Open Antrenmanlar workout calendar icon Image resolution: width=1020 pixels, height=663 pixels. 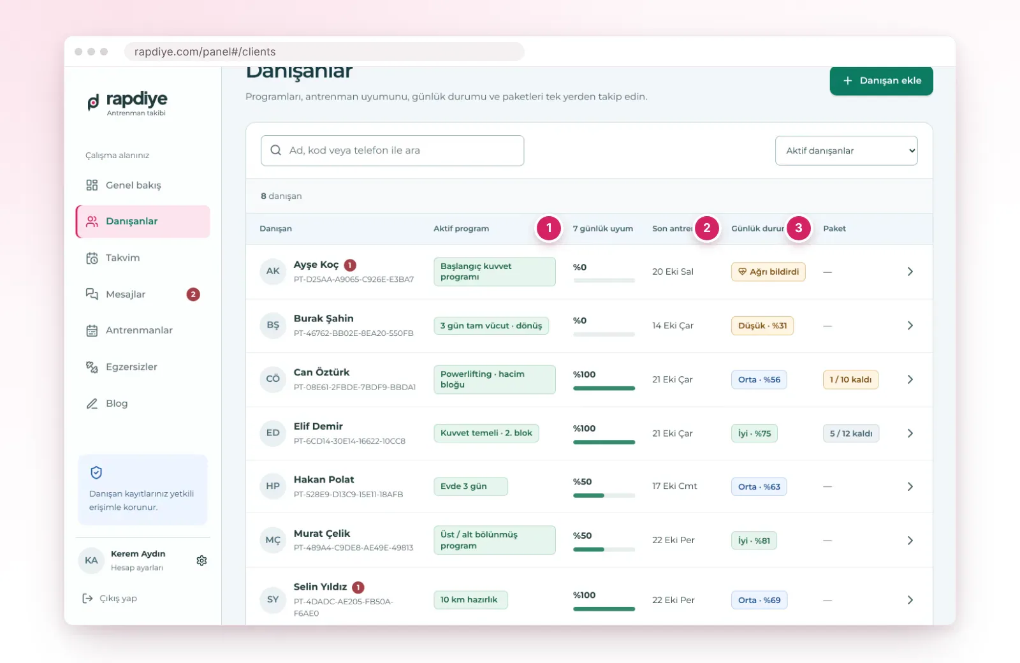(x=92, y=330)
